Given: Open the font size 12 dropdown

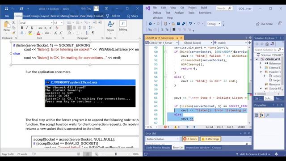Looking at the screenshot, I should coord(62,23).
